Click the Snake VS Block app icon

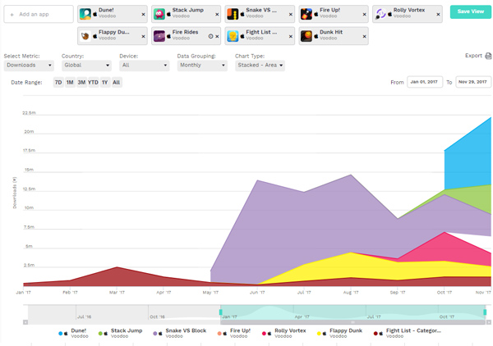233,14
